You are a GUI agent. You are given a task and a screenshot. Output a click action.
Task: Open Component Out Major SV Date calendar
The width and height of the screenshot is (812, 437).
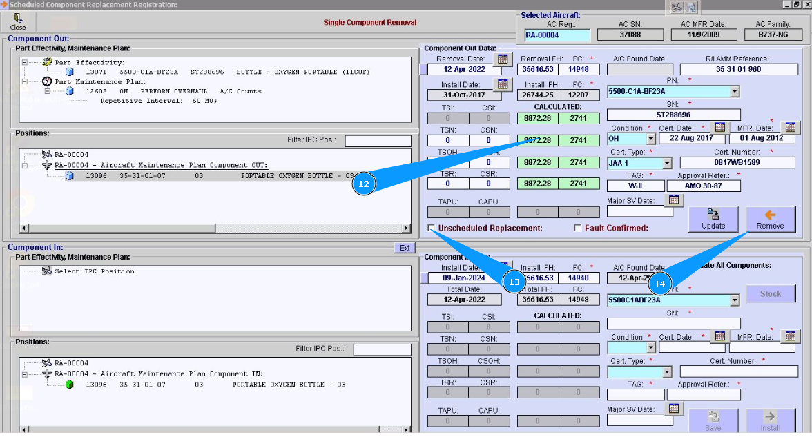coord(674,200)
